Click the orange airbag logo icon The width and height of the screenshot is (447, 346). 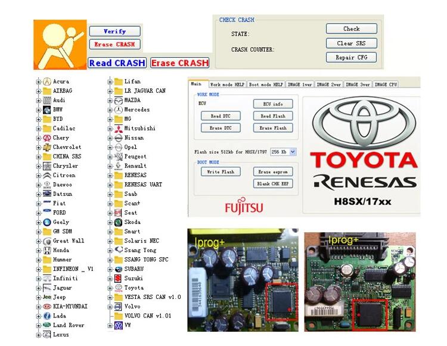click(60, 45)
